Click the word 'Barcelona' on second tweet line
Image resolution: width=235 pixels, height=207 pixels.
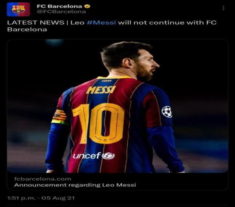(27, 30)
